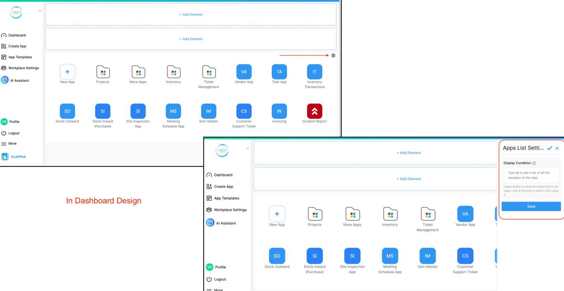Screen dimensions: 564x291
Task: Open Incident Report app tile
Action: coord(315,111)
